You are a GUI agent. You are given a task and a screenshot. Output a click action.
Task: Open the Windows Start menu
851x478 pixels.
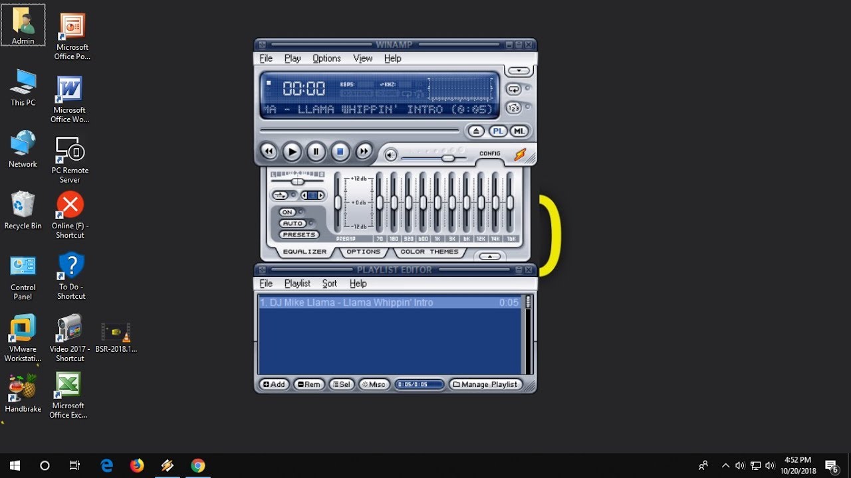point(15,465)
